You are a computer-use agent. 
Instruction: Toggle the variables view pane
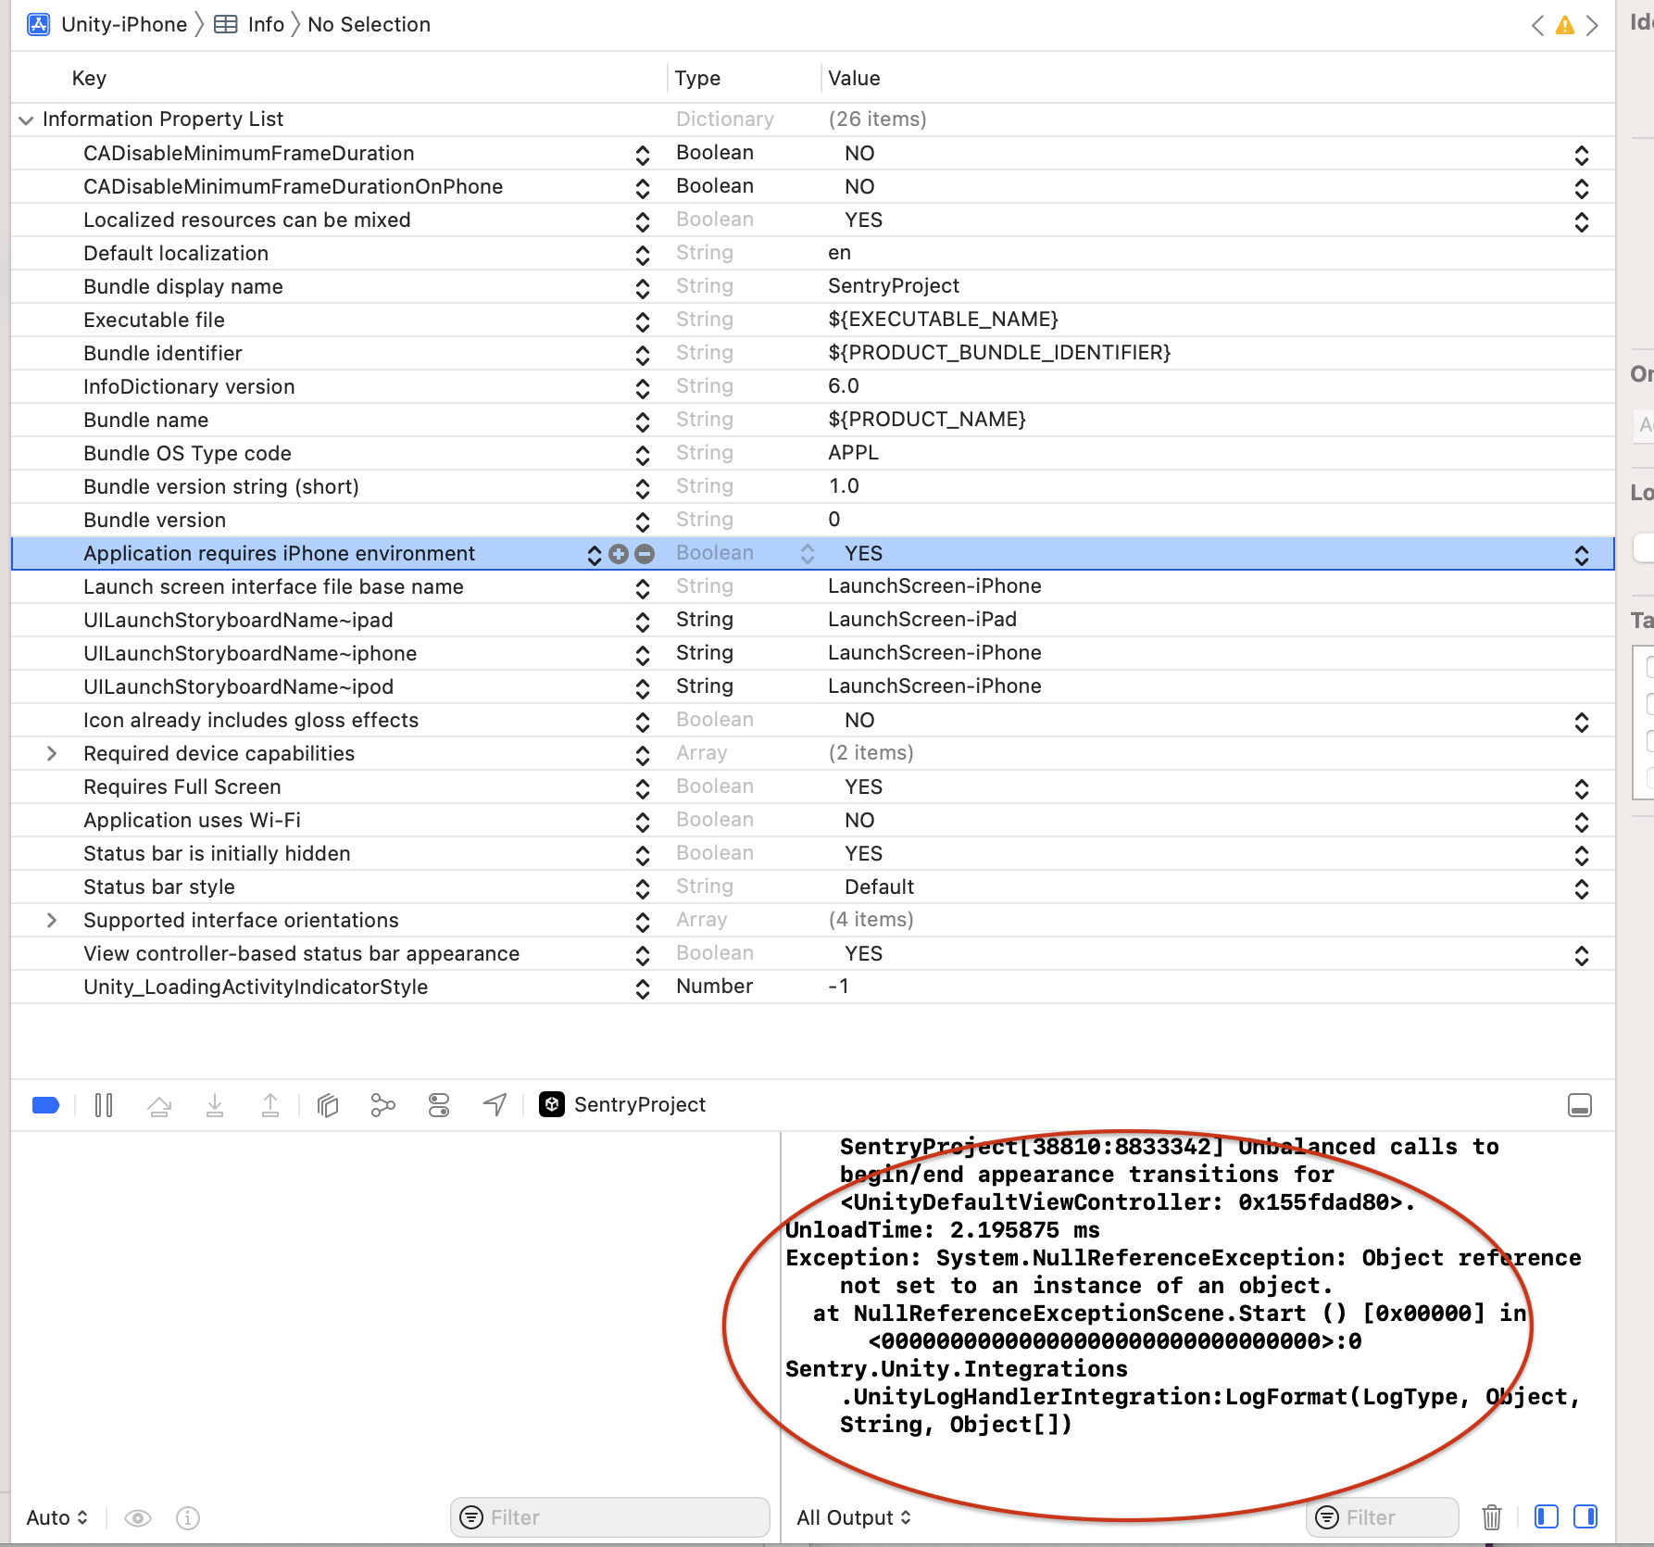point(1547,1516)
